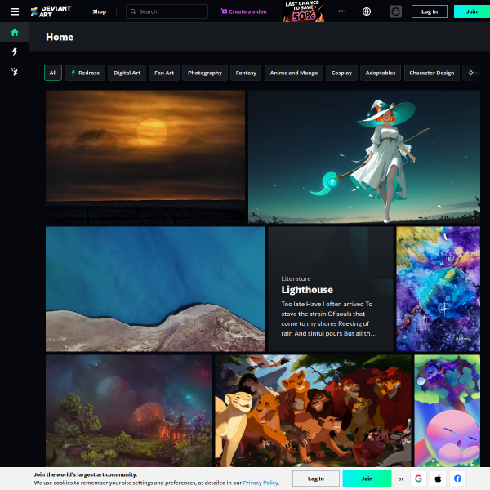Select the Fantasy filter tab
The height and width of the screenshot is (490, 490).
246,73
